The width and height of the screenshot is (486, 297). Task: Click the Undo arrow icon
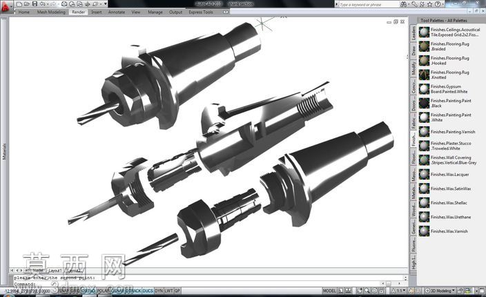(x=43, y=4)
